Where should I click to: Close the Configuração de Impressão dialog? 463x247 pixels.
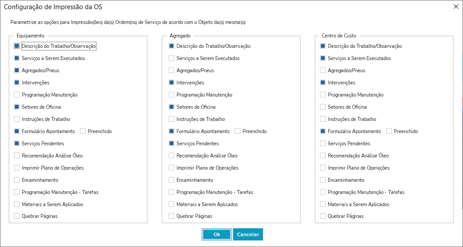[456, 7]
